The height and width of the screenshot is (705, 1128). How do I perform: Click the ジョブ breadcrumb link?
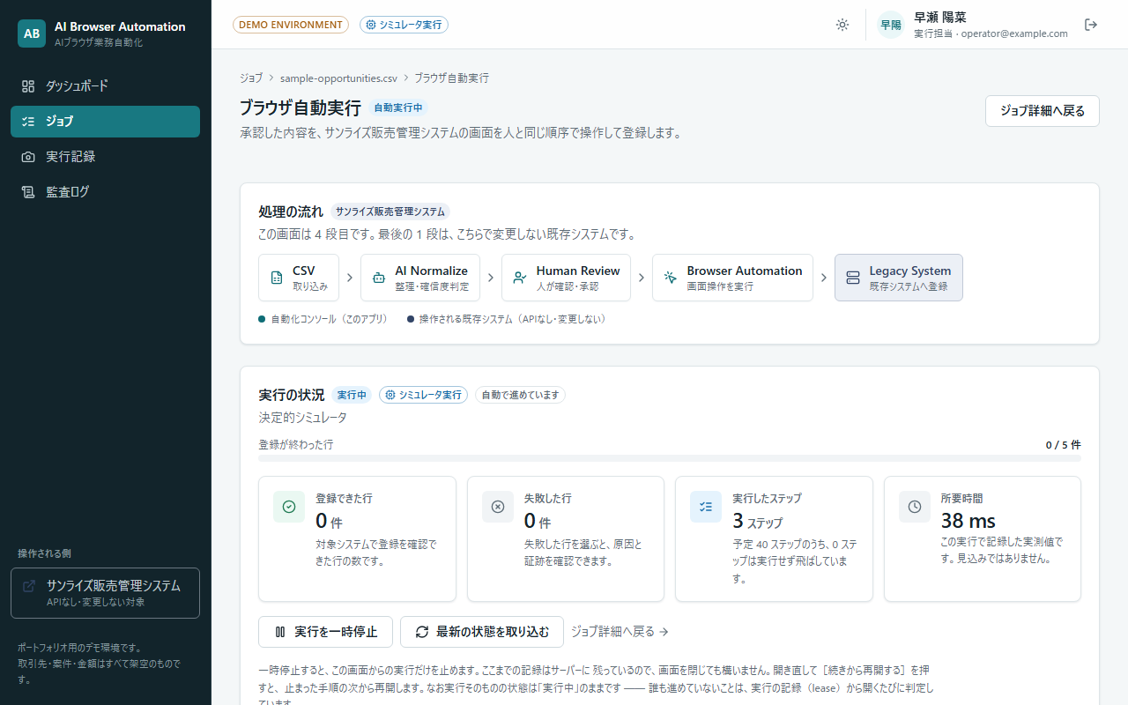pyautogui.click(x=251, y=78)
